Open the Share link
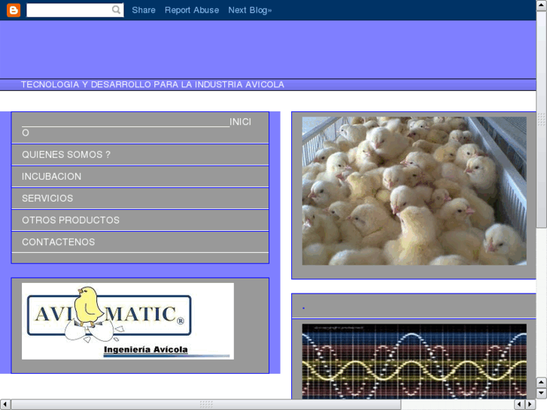Screen dimensions: 547x410 click(144, 10)
